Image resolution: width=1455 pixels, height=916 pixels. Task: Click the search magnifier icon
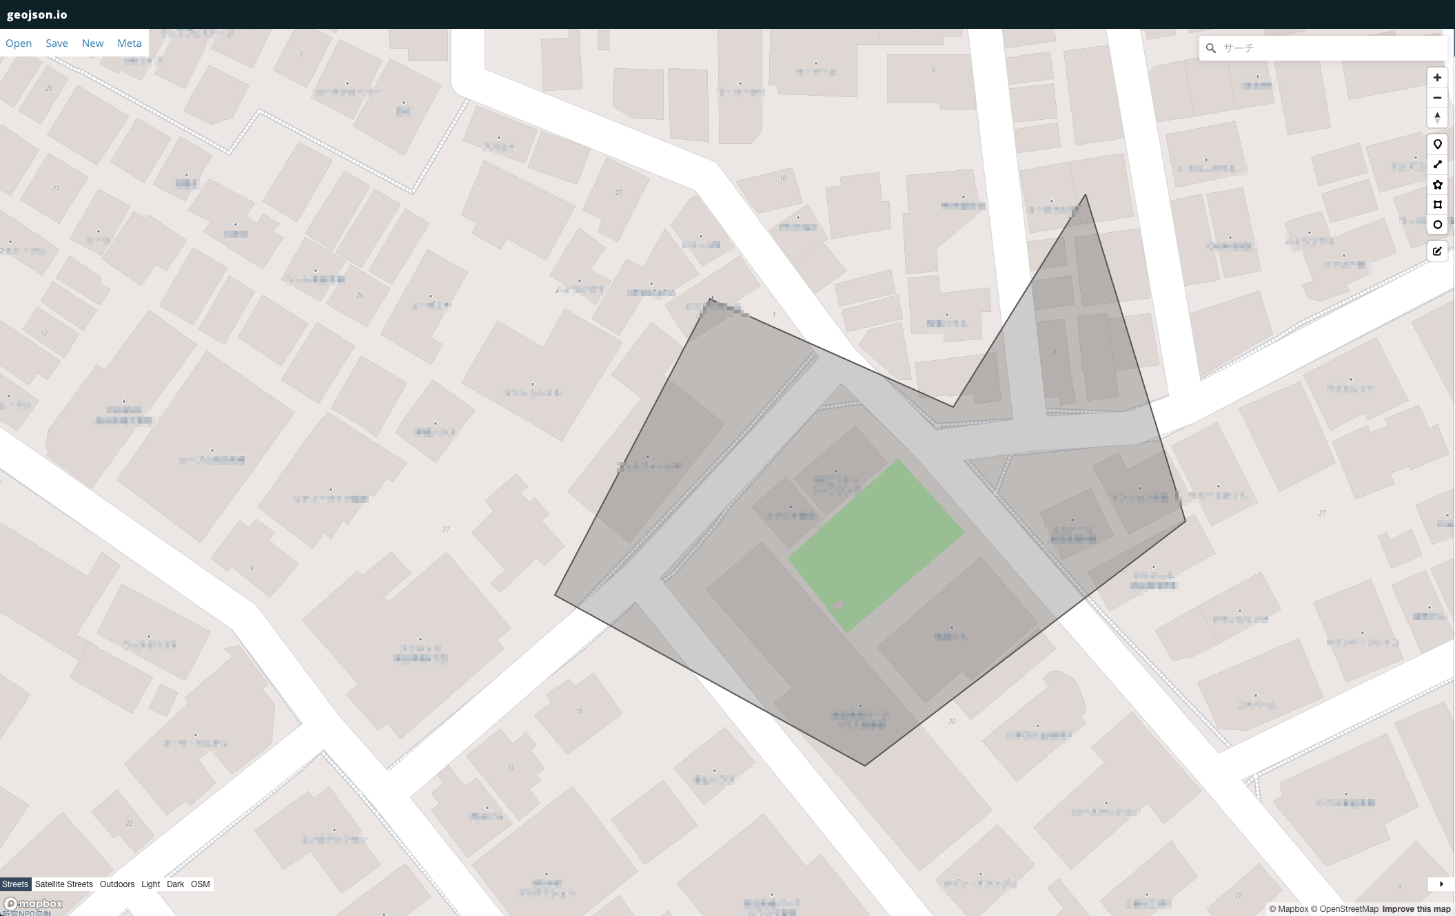(1210, 48)
